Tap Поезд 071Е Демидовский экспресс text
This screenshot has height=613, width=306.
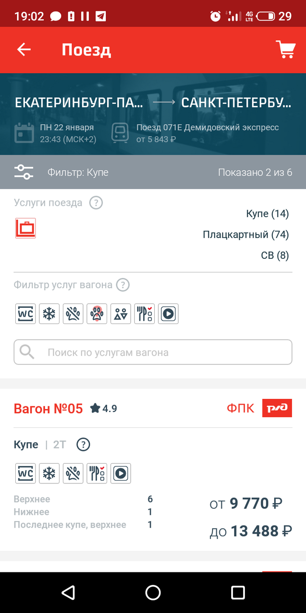[x=207, y=127]
